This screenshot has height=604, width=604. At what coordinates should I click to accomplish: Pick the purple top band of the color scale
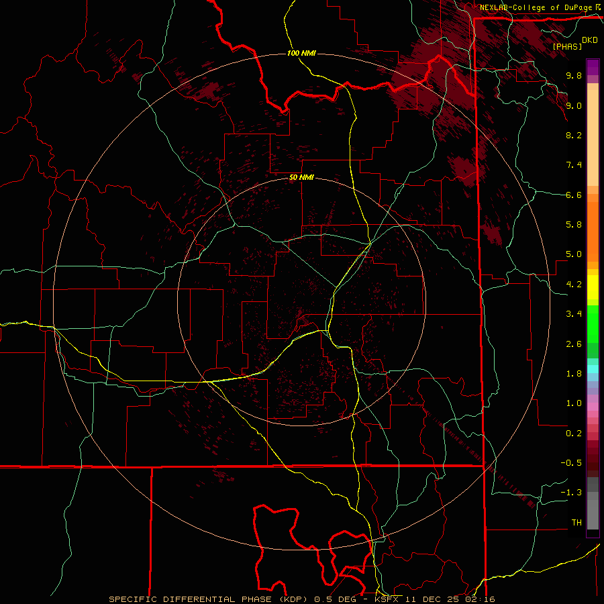tap(593, 67)
